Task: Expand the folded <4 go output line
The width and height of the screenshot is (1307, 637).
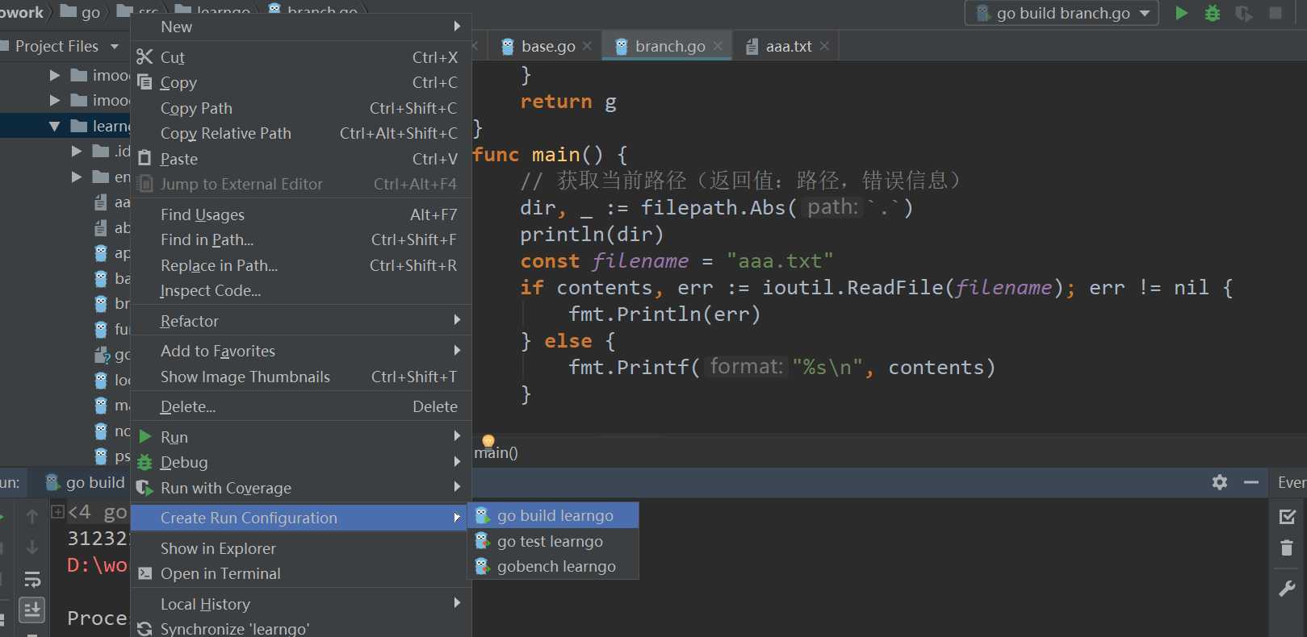Action: click(x=58, y=511)
